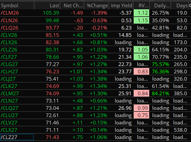The image size is (191, 142).
Task: Click the green 1.12 RV cell
Action: (x=141, y=13)
